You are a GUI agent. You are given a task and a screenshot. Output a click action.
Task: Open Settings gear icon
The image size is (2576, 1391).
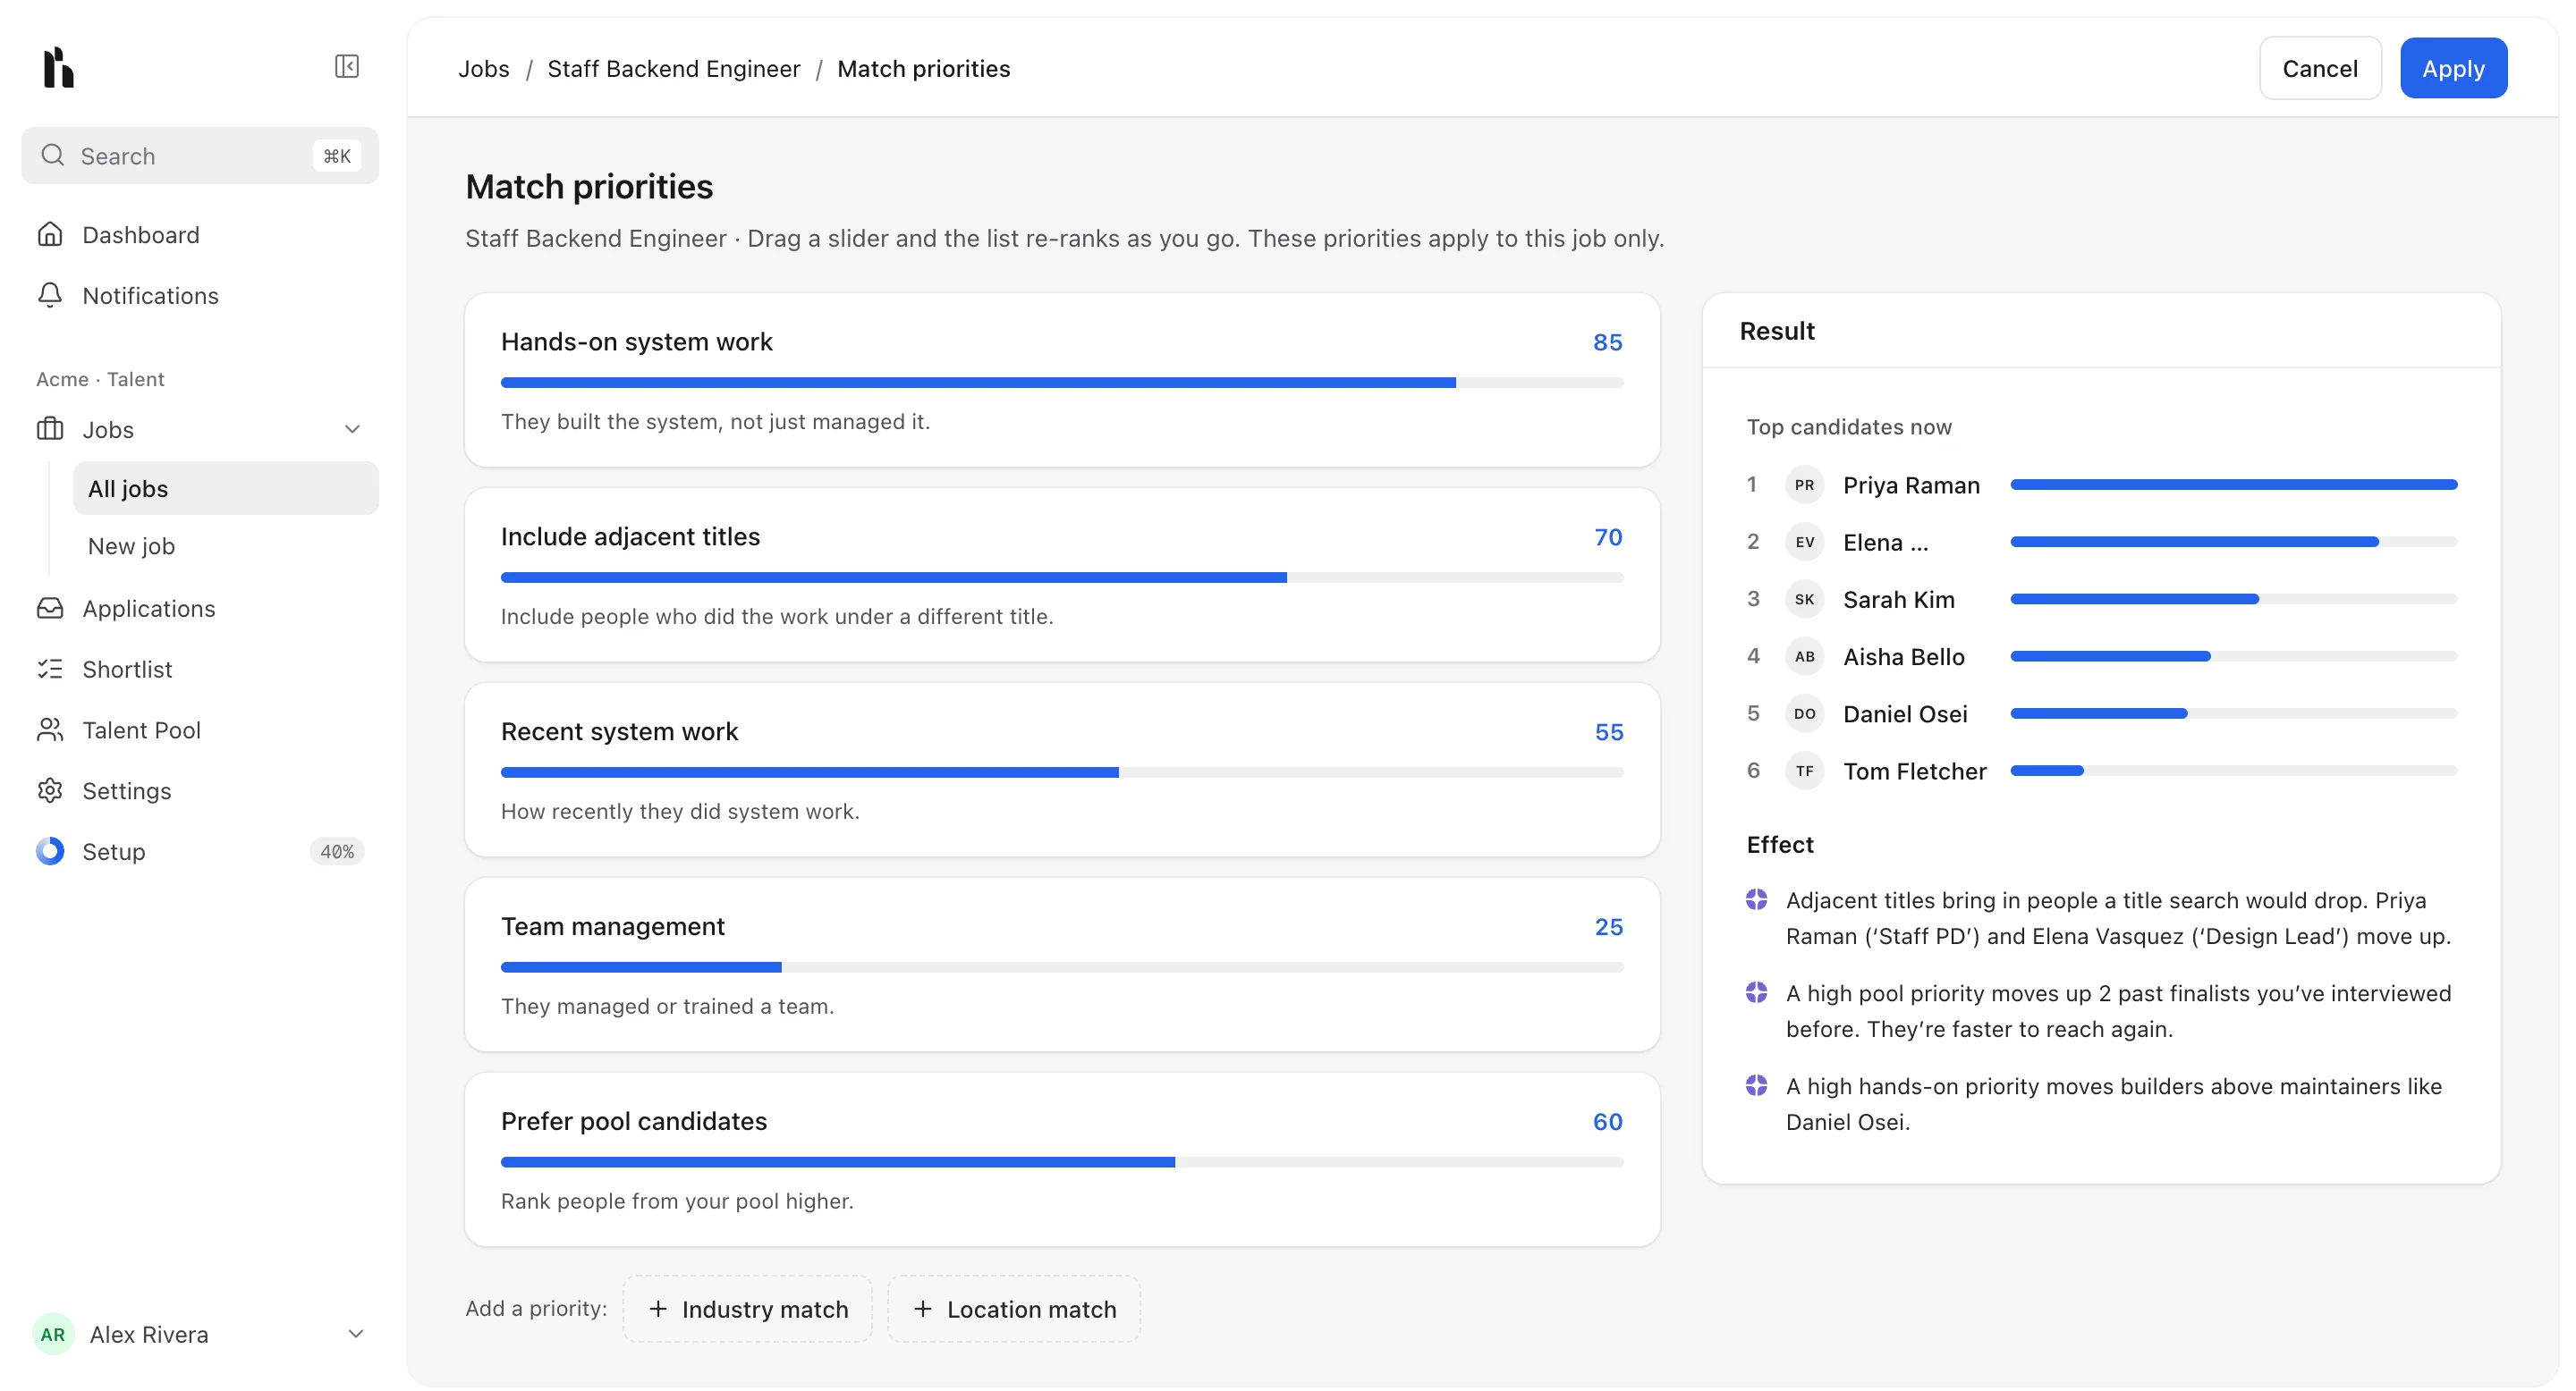(x=50, y=791)
